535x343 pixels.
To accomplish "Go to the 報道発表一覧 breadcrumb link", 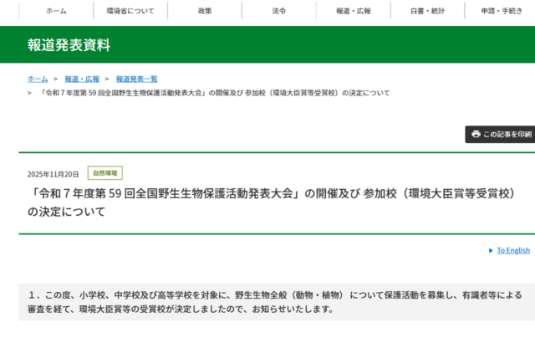I will (137, 79).
